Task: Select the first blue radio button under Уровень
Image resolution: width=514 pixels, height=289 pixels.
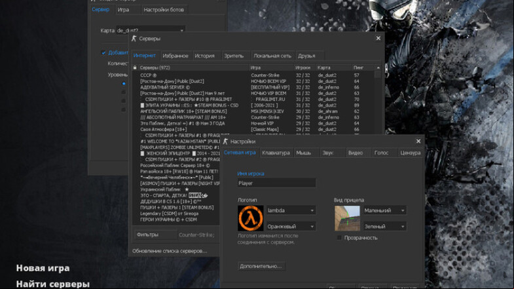Action: [124, 84]
